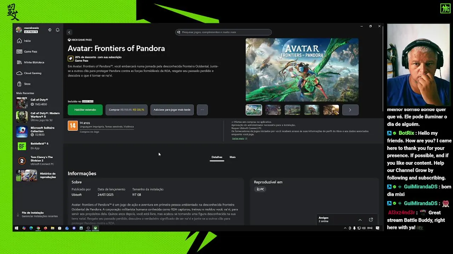Open Microsoft Solitaire Collection entry

(x=38, y=131)
